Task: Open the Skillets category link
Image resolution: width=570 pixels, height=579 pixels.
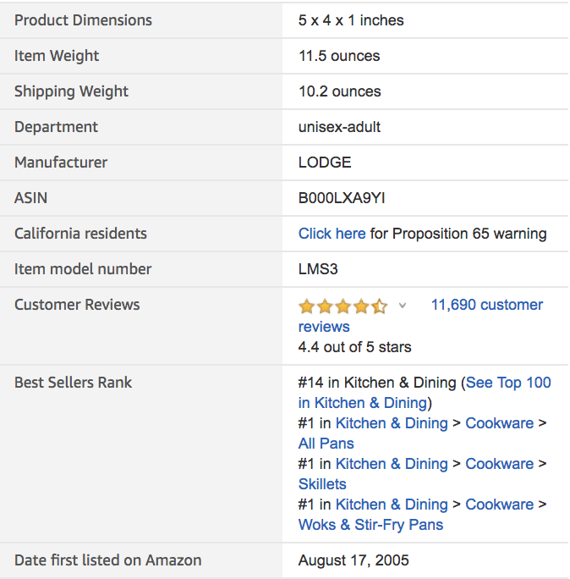Action: (x=322, y=484)
